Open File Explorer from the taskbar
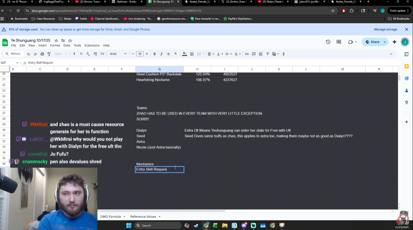 coord(225,226)
